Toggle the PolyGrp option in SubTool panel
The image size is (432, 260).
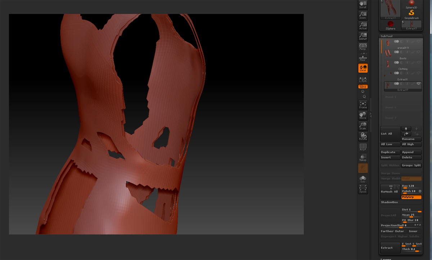411,197
